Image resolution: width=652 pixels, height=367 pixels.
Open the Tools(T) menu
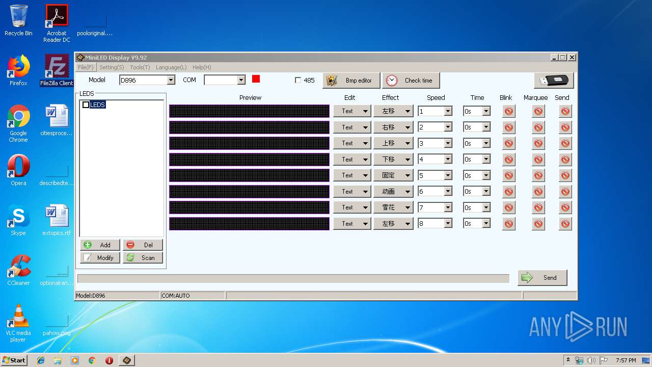140,67
